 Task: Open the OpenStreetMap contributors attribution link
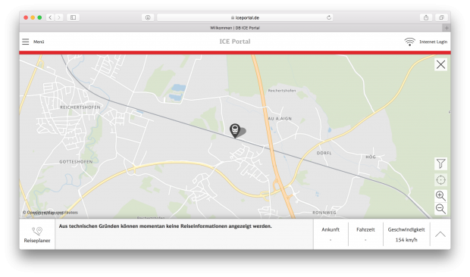point(50,213)
